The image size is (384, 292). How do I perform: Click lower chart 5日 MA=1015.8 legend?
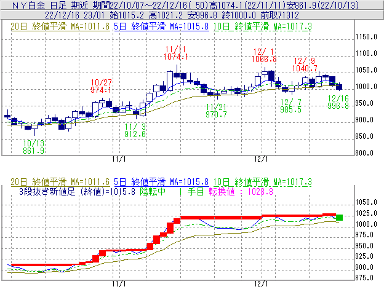(x=161, y=182)
